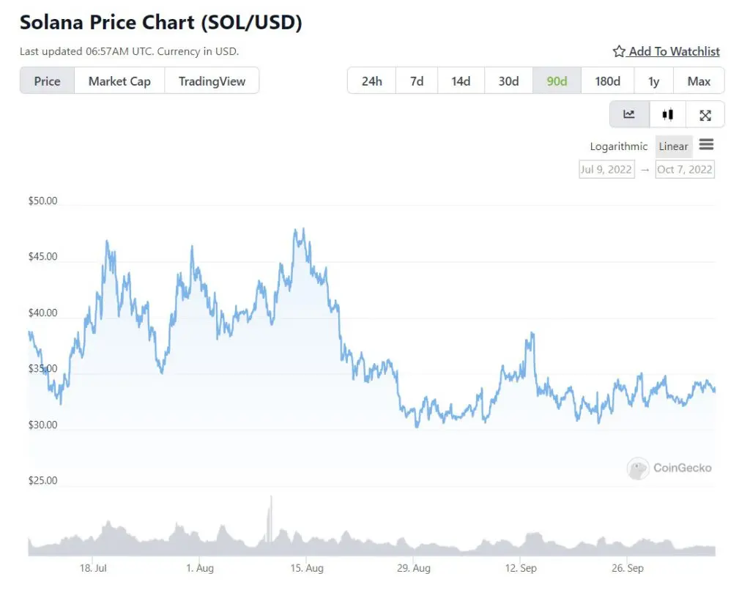This screenshot has width=750, height=590.
Task: Switch to the Market Cap tab
Action: [x=119, y=81]
